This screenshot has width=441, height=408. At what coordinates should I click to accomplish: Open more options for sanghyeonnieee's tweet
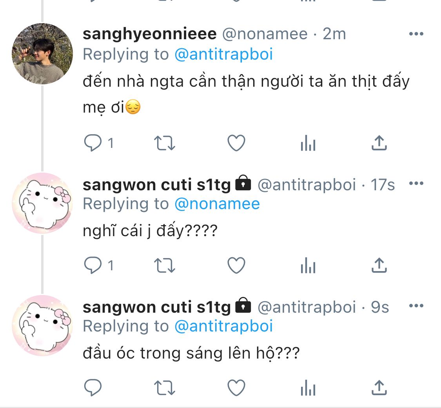pos(416,34)
